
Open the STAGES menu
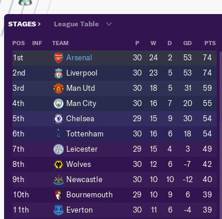[25, 24]
